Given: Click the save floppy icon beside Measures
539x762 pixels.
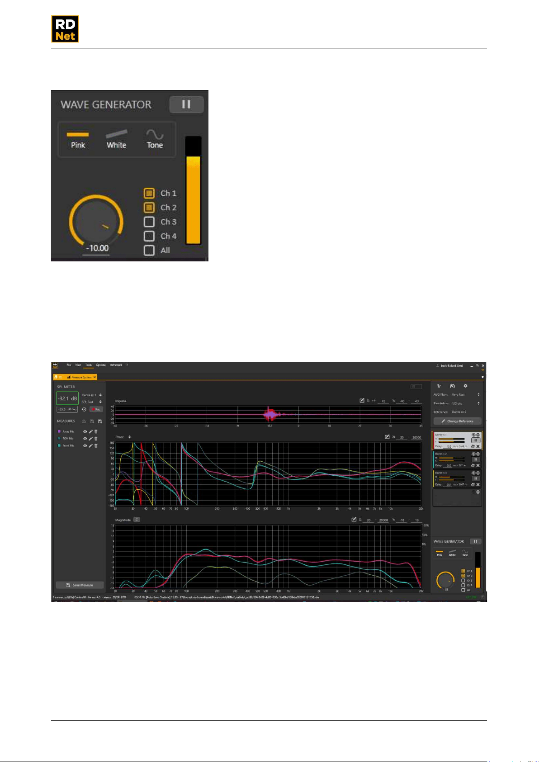Looking at the screenshot, I should click(92, 421).
